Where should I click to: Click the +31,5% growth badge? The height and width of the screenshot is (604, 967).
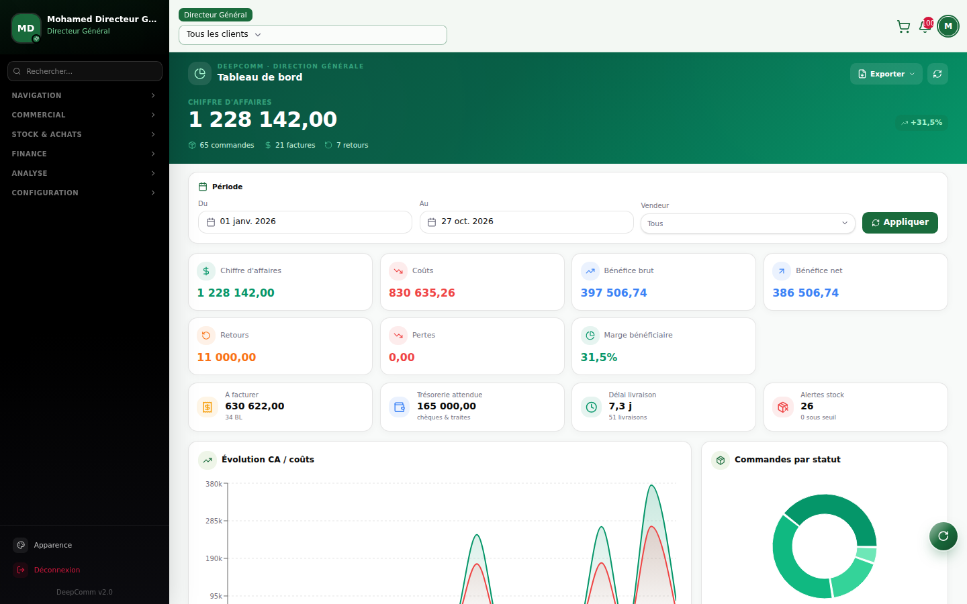coord(921,122)
